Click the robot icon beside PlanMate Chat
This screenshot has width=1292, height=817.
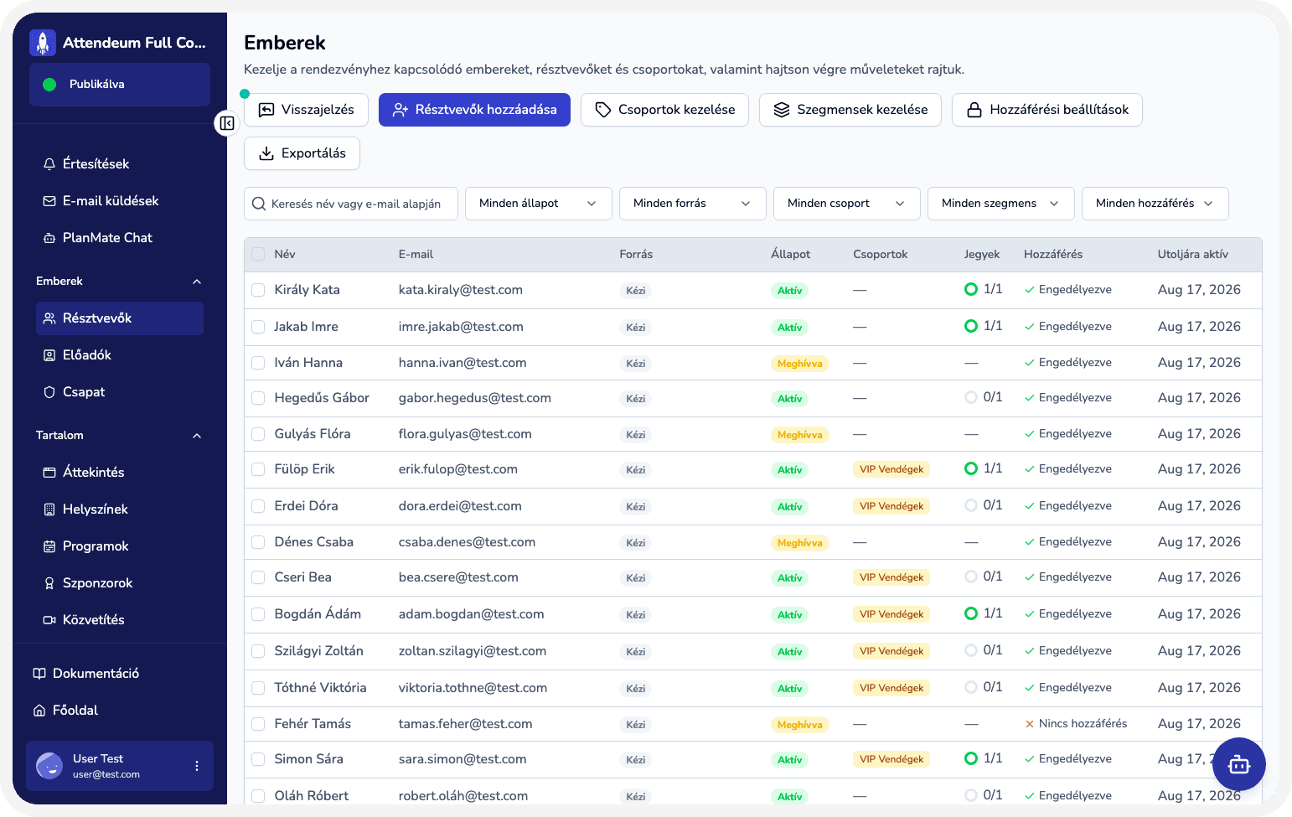(49, 238)
